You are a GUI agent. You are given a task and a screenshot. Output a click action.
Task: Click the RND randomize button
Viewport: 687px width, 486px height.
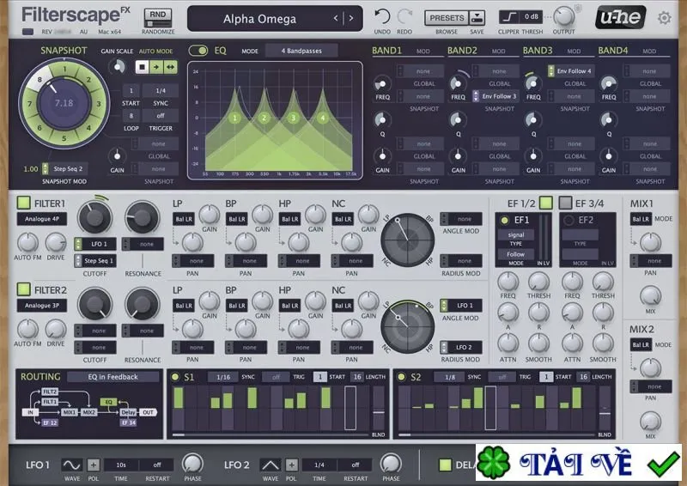(x=158, y=18)
